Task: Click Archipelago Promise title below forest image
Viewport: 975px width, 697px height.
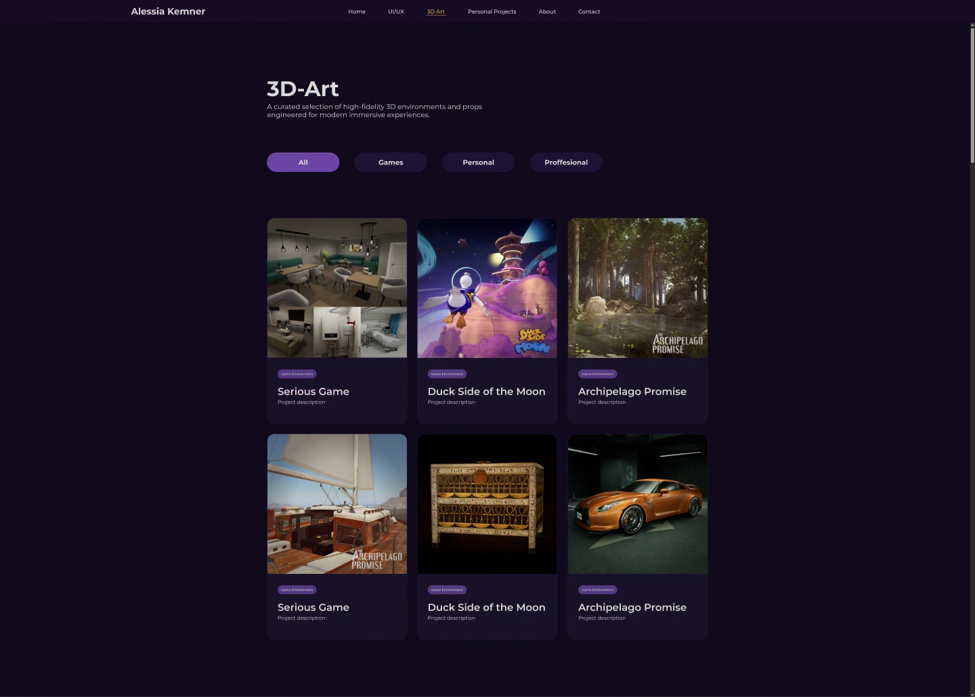Action: 632,391
